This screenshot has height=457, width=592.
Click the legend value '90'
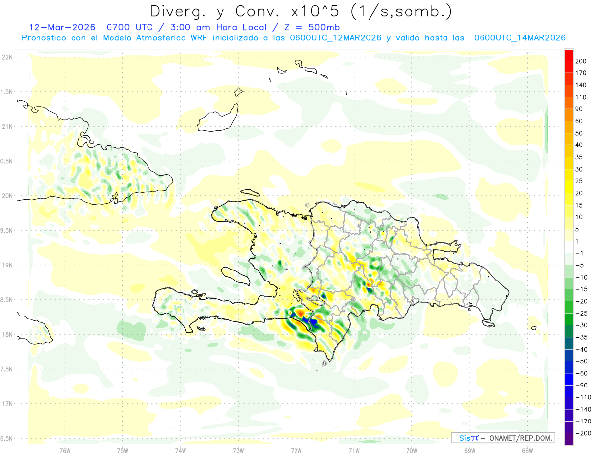click(x=579, y=109)
